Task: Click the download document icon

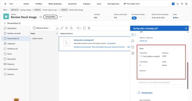Action: coord(57,28)
